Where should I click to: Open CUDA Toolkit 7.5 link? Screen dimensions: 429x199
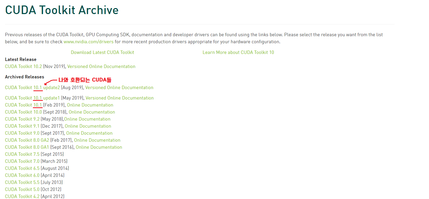tap(22, 154)
